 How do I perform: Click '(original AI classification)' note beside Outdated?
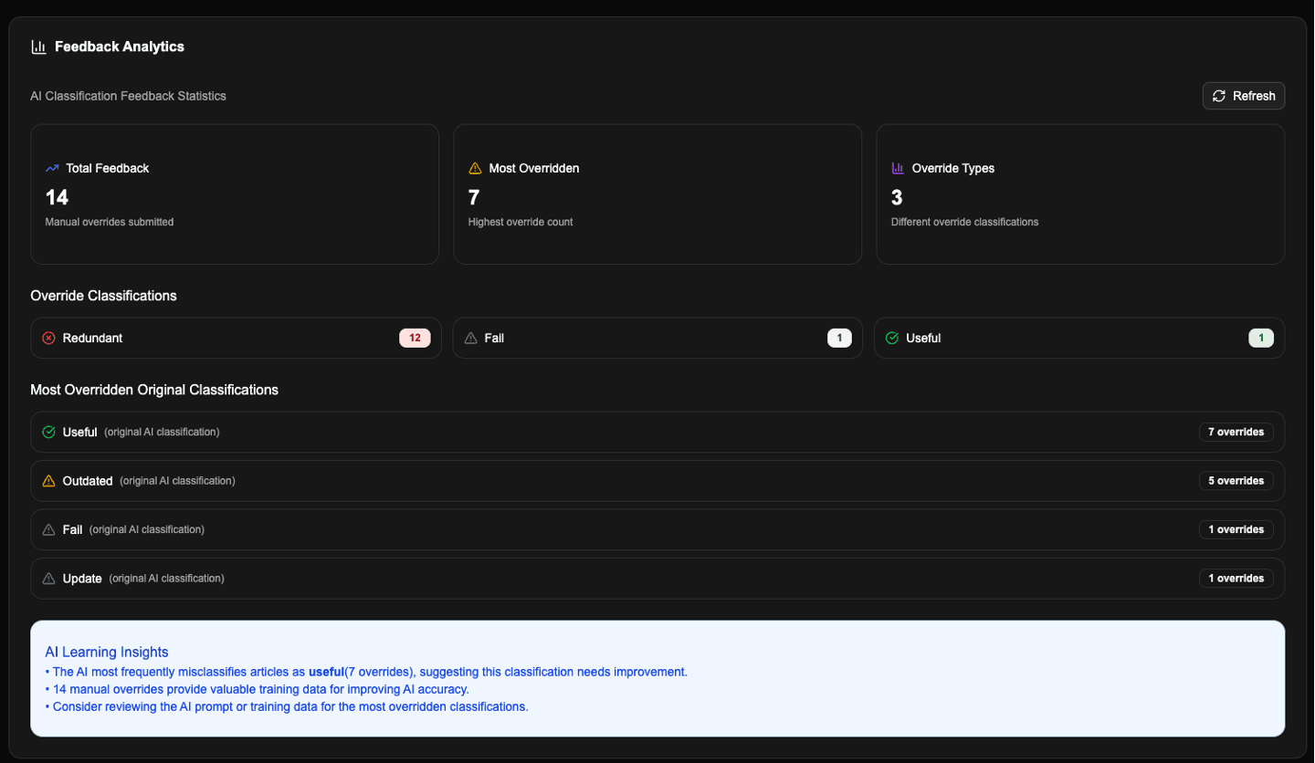pyautogui.click(x=177, y=481)
